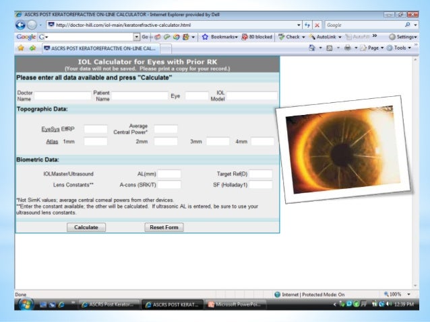Open the search provider dropdown arrow
430x322 pixels.
click(415, 25)
